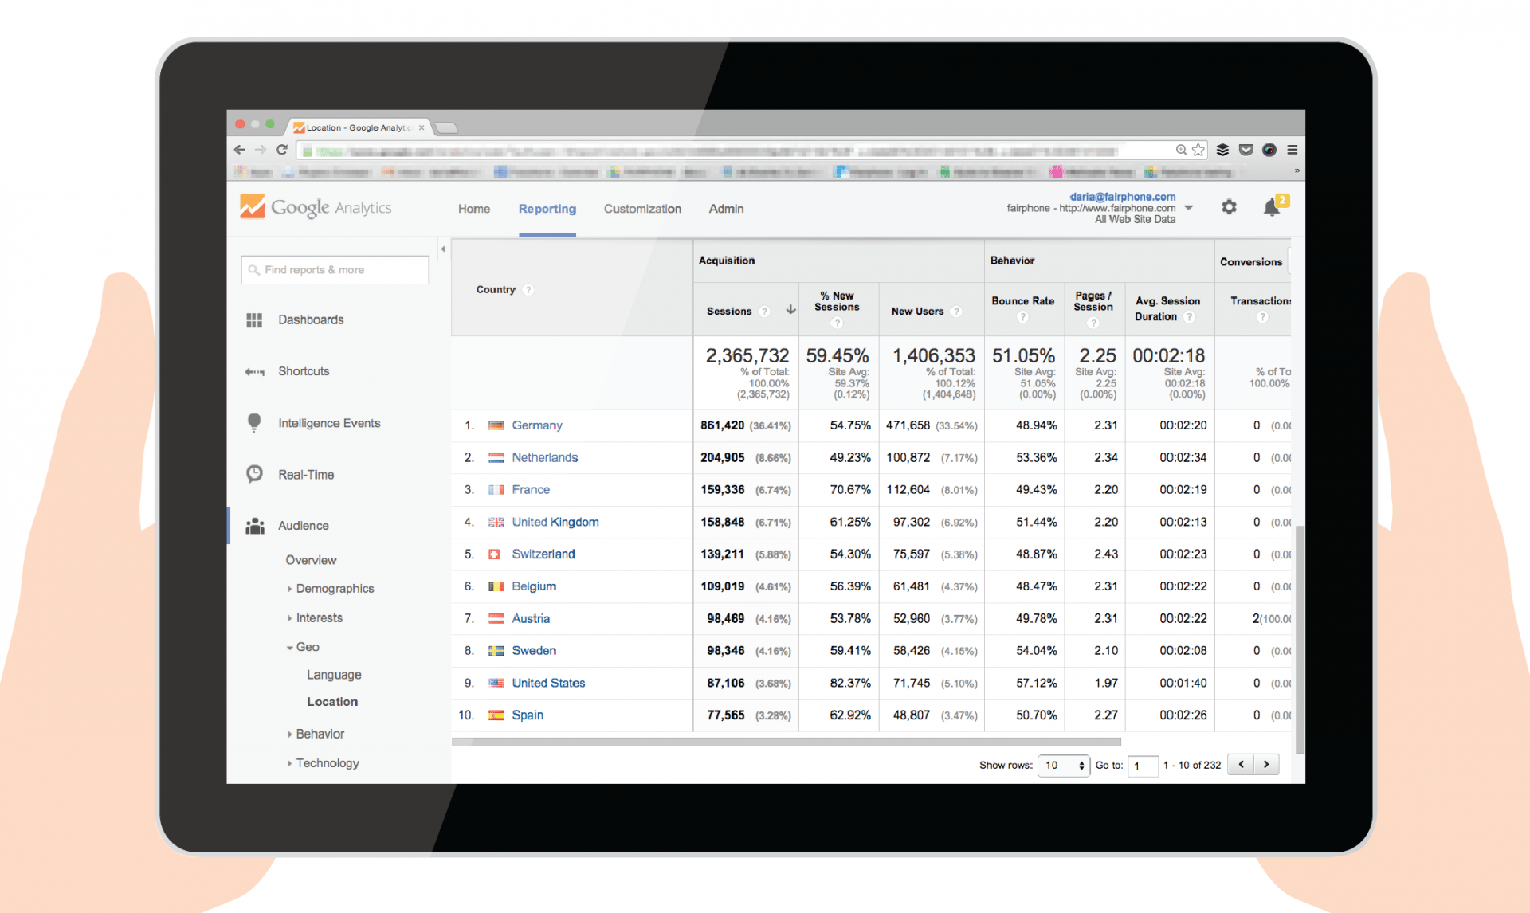
Task: Click the layers extension icon
Action: (x=1223, y=150)
